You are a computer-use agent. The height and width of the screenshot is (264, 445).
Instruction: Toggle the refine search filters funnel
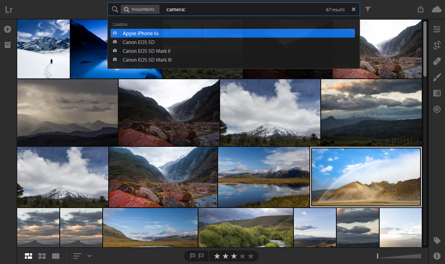tap(368, 9)
